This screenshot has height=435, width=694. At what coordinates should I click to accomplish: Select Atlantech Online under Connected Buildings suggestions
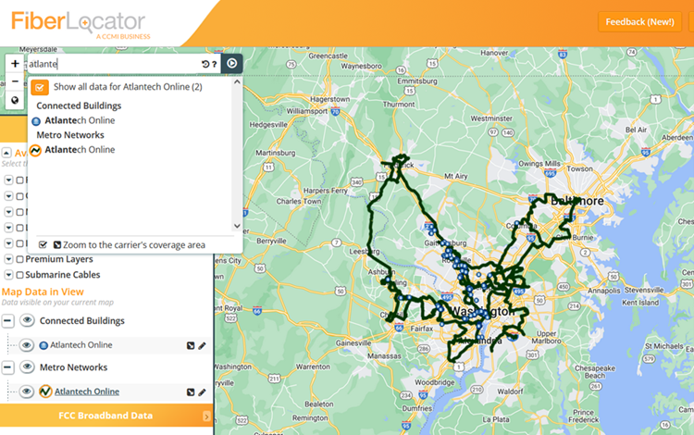coord(79,120)
